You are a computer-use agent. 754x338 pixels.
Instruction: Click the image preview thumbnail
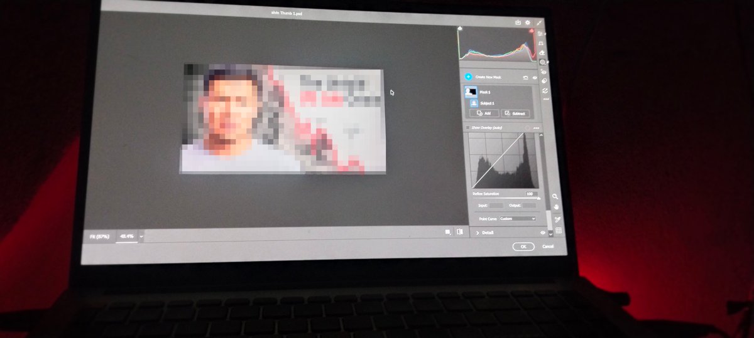pyautogui.click(x=283, y=119)
